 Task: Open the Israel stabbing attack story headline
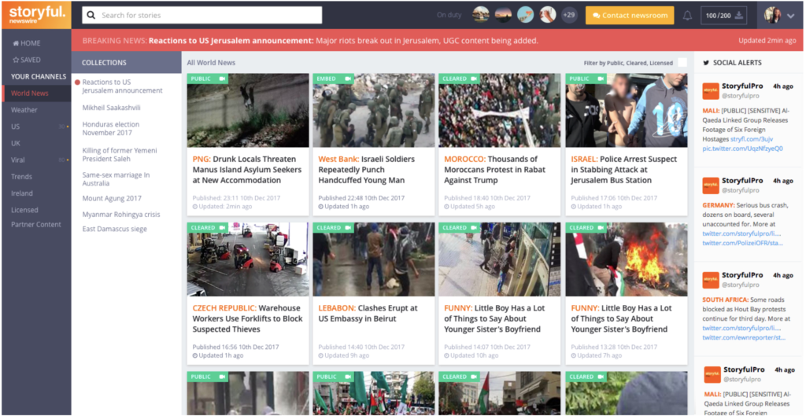(624, 170)
